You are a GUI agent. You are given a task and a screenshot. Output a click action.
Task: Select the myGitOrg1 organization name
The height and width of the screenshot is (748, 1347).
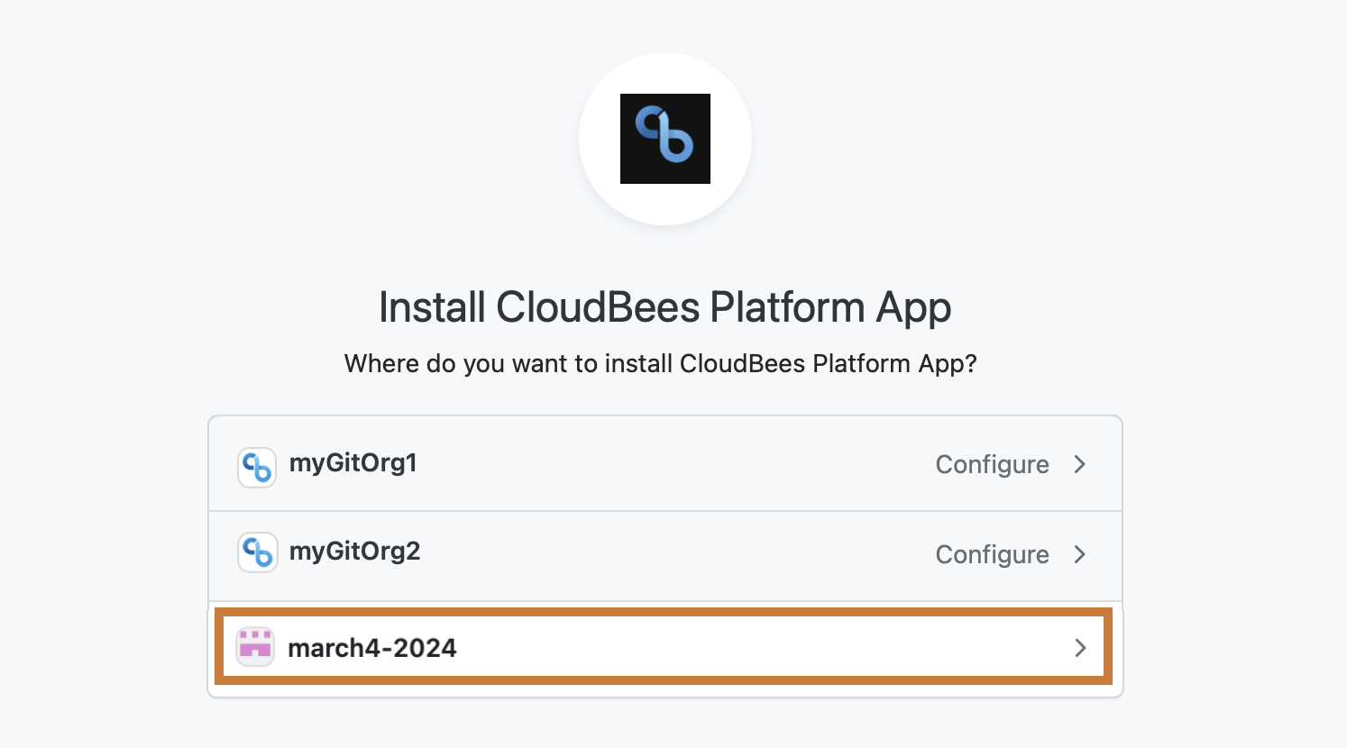[353, 463]
